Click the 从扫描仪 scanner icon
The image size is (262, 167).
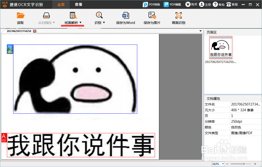coord(46,15)
